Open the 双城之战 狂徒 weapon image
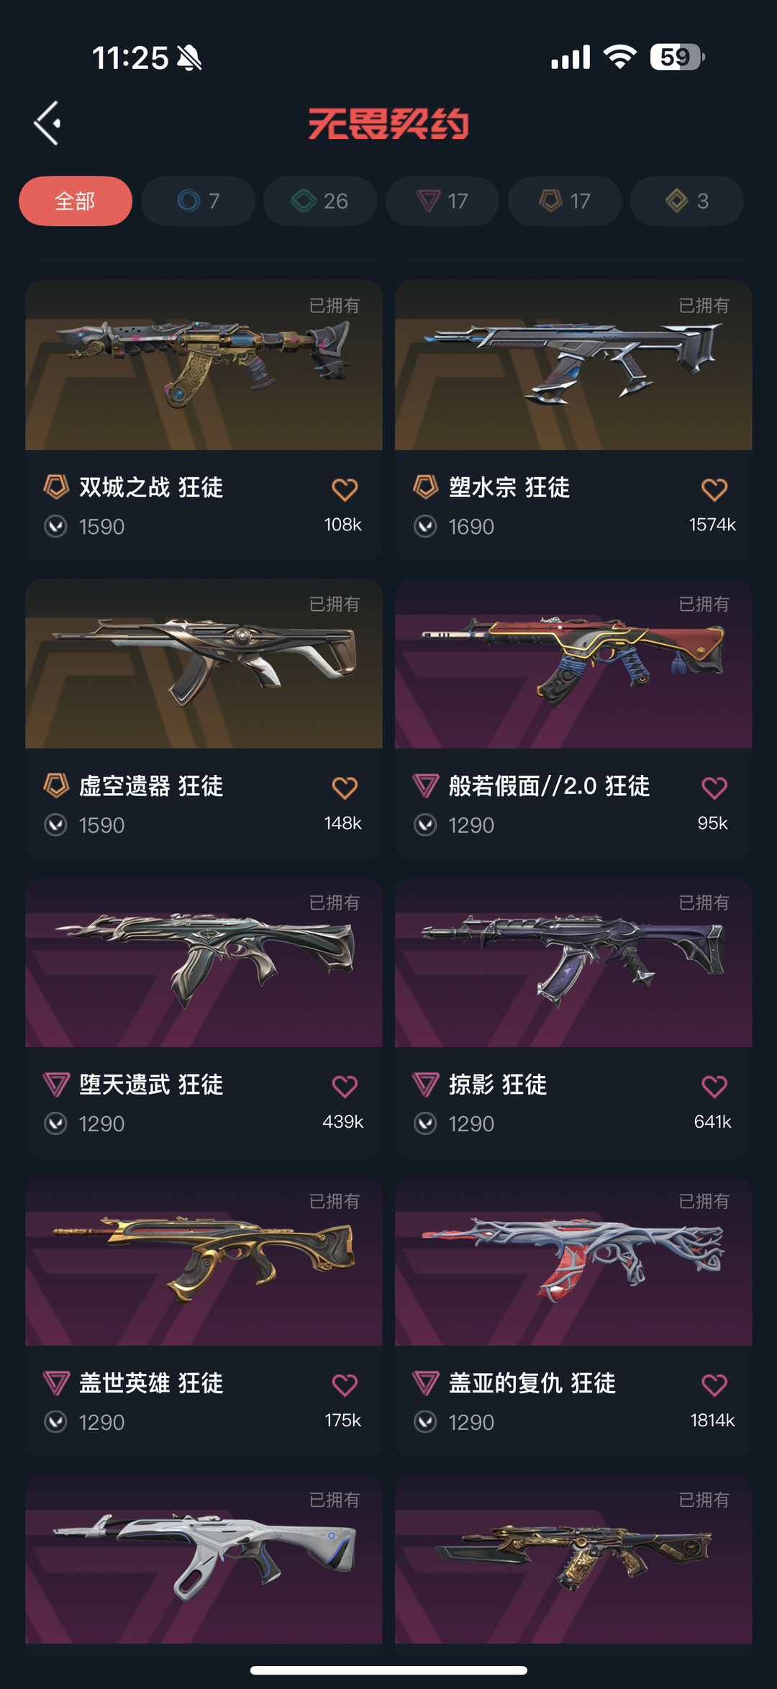This screenshot has width=777, height=1689. (204, 365)
